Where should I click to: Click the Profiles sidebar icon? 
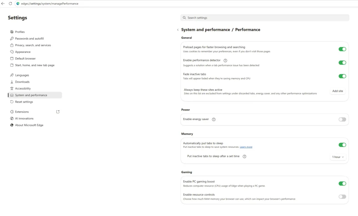click(12, 32)
